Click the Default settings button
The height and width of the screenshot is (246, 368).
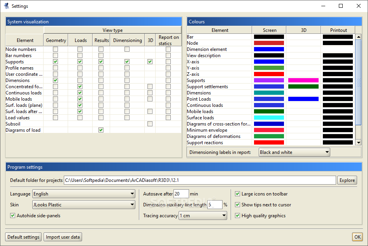point(23,237)
